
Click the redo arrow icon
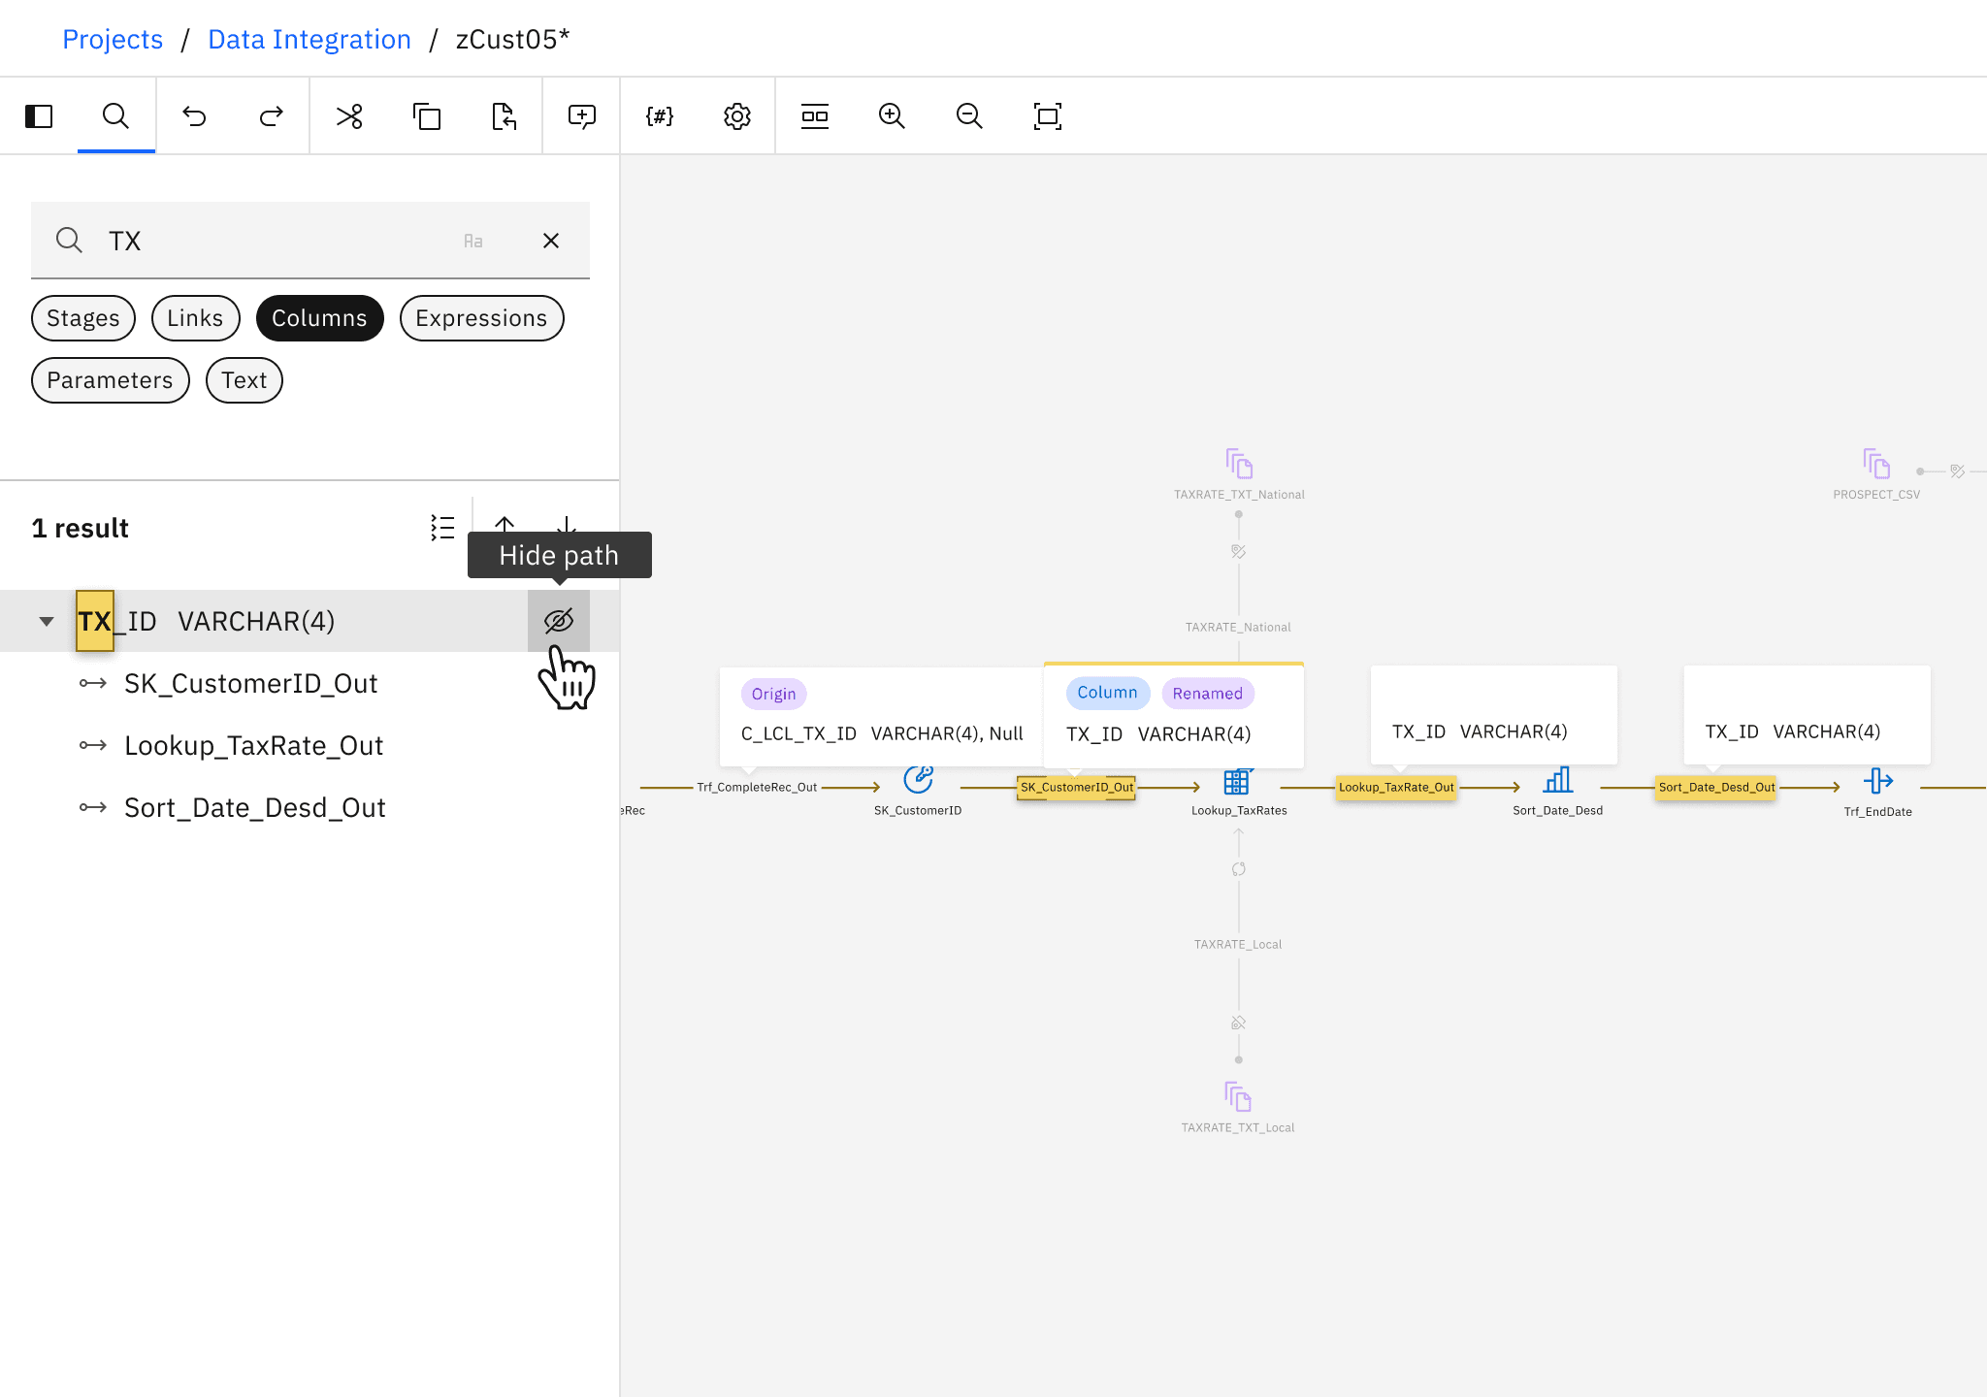tap(272, 116)
